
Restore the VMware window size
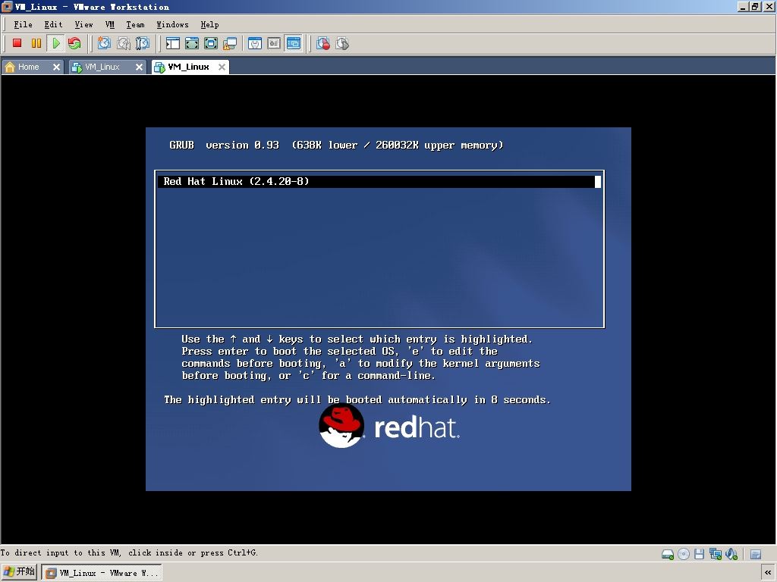755,6
